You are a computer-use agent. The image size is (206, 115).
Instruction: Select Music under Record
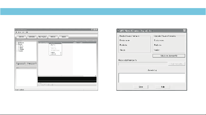pos(21,46)
